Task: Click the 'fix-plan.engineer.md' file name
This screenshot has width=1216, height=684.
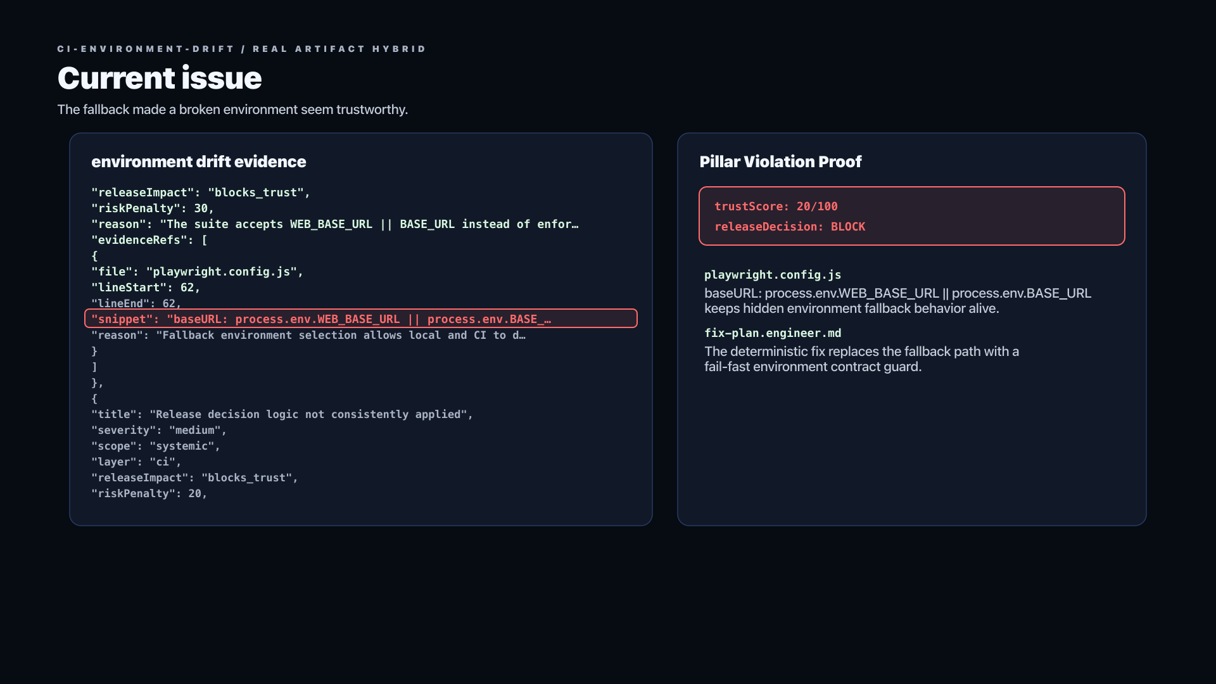Action: (773, 333)
